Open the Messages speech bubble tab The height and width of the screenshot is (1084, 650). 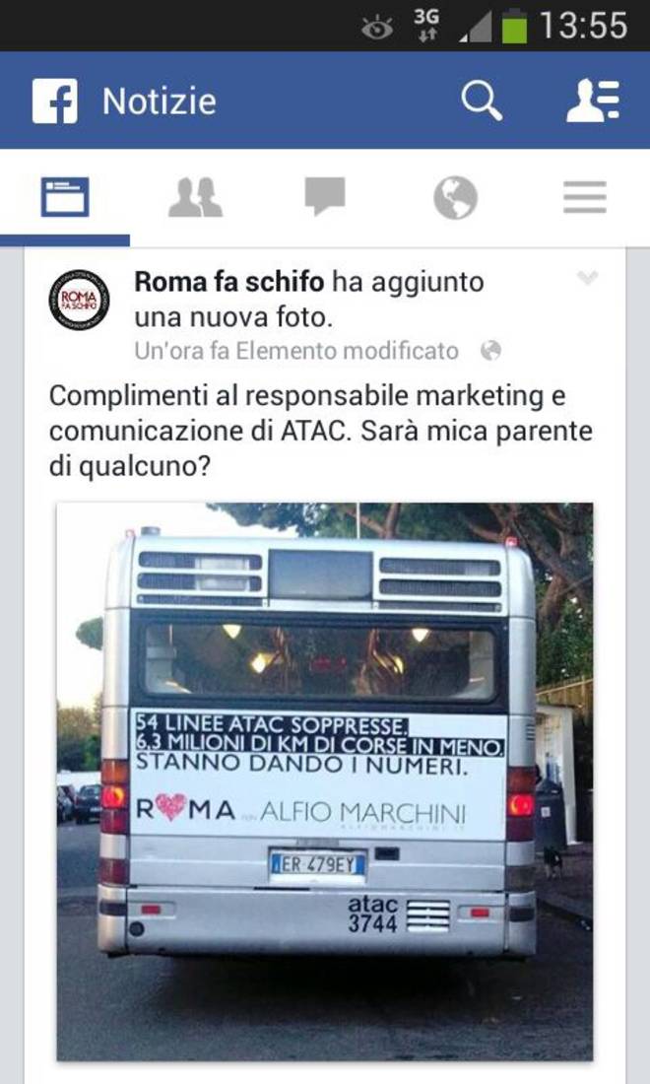coord(325,196)
